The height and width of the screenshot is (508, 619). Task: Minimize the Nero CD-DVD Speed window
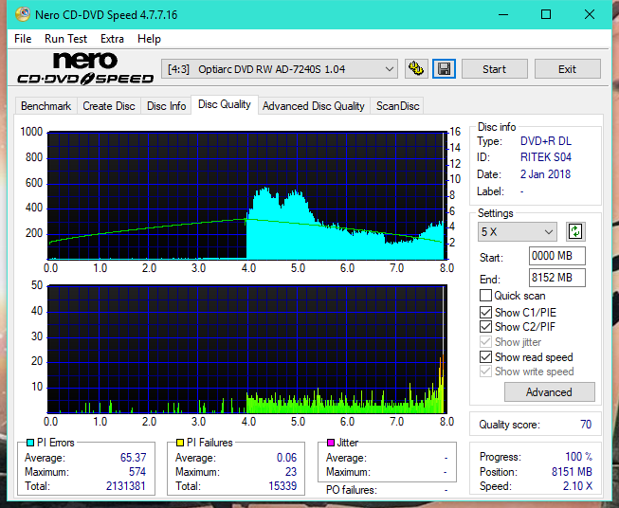tap(503, 14)
